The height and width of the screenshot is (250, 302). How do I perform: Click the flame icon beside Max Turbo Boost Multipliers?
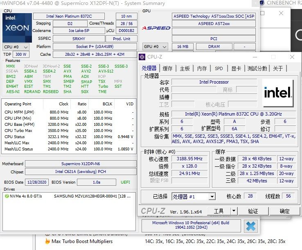click(47, 241)
